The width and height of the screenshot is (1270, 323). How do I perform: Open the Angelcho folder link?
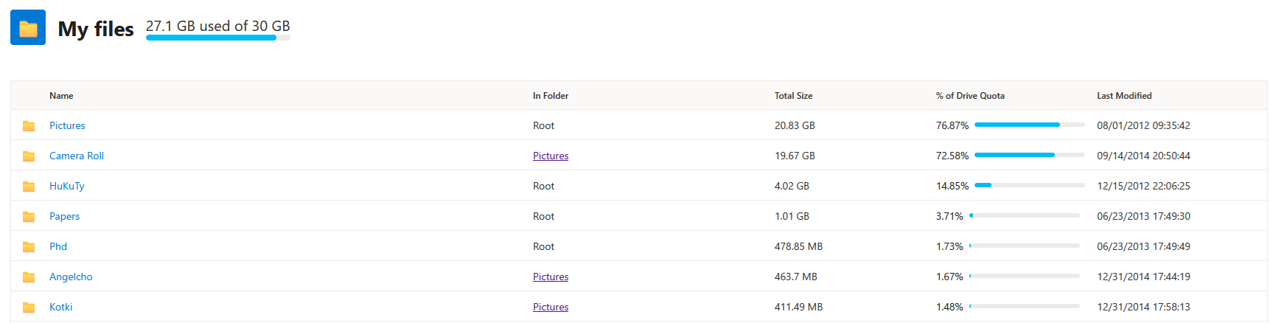coord(71,277)
